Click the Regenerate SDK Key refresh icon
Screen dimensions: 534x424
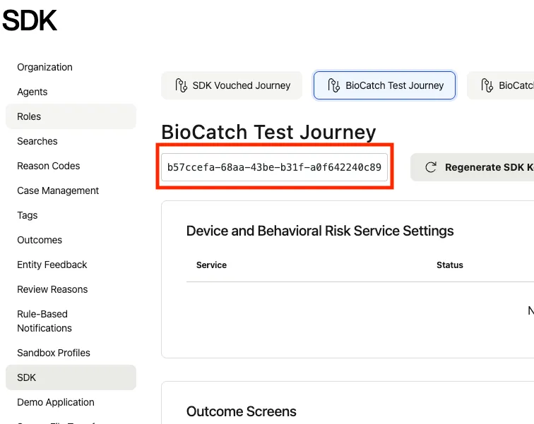point(430,167)
